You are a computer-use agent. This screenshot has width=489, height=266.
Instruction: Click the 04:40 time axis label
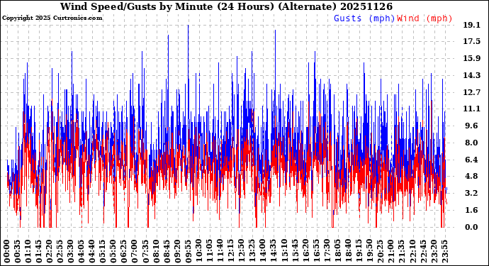click(x=92, y=251)
